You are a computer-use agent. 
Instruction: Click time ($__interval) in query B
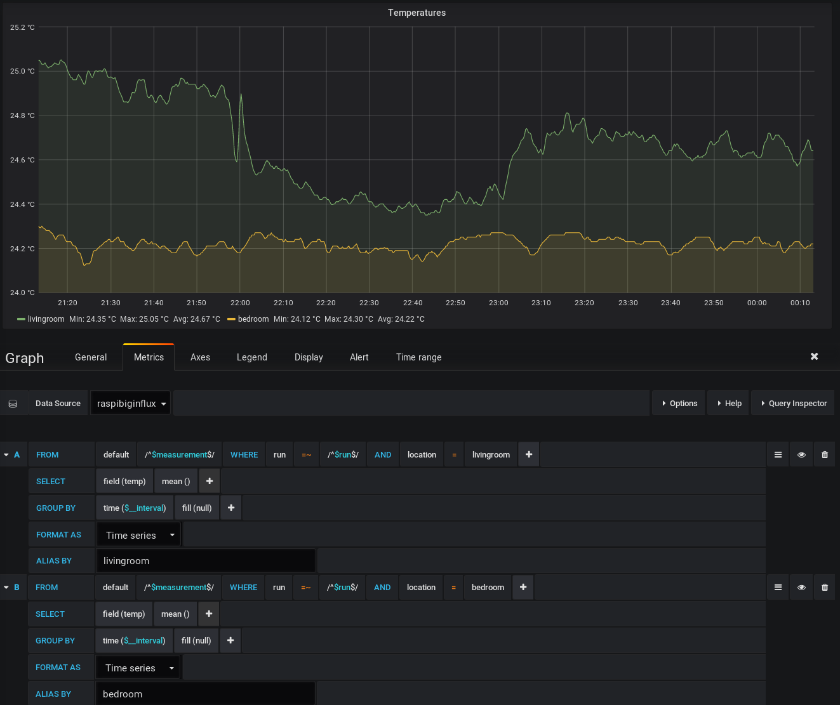(134, 640)
